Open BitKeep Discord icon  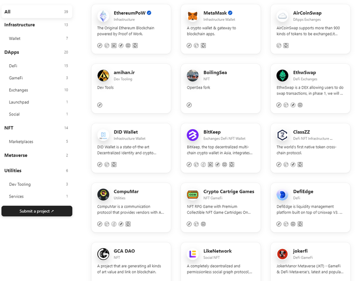tap(224, 165)
